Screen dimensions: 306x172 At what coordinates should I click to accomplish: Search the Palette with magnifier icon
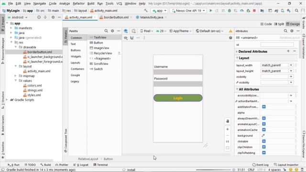pyautogui.click(x=106, y=31)
